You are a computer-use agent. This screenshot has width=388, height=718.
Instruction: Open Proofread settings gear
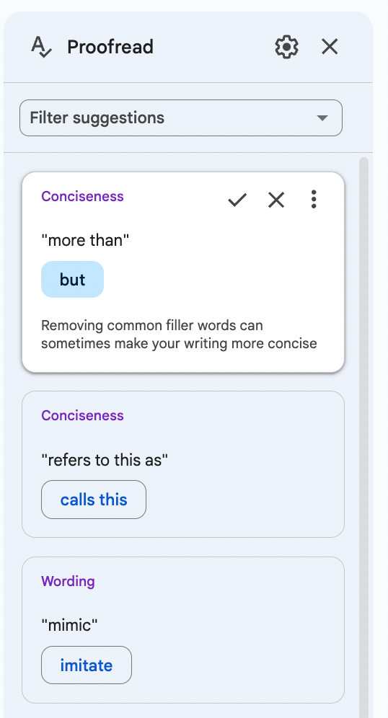(286, 47)
